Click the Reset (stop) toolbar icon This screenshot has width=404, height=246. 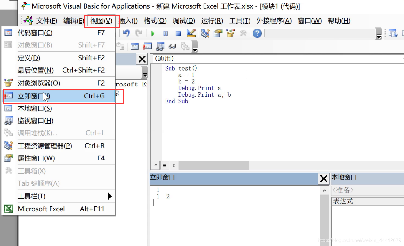178,33
